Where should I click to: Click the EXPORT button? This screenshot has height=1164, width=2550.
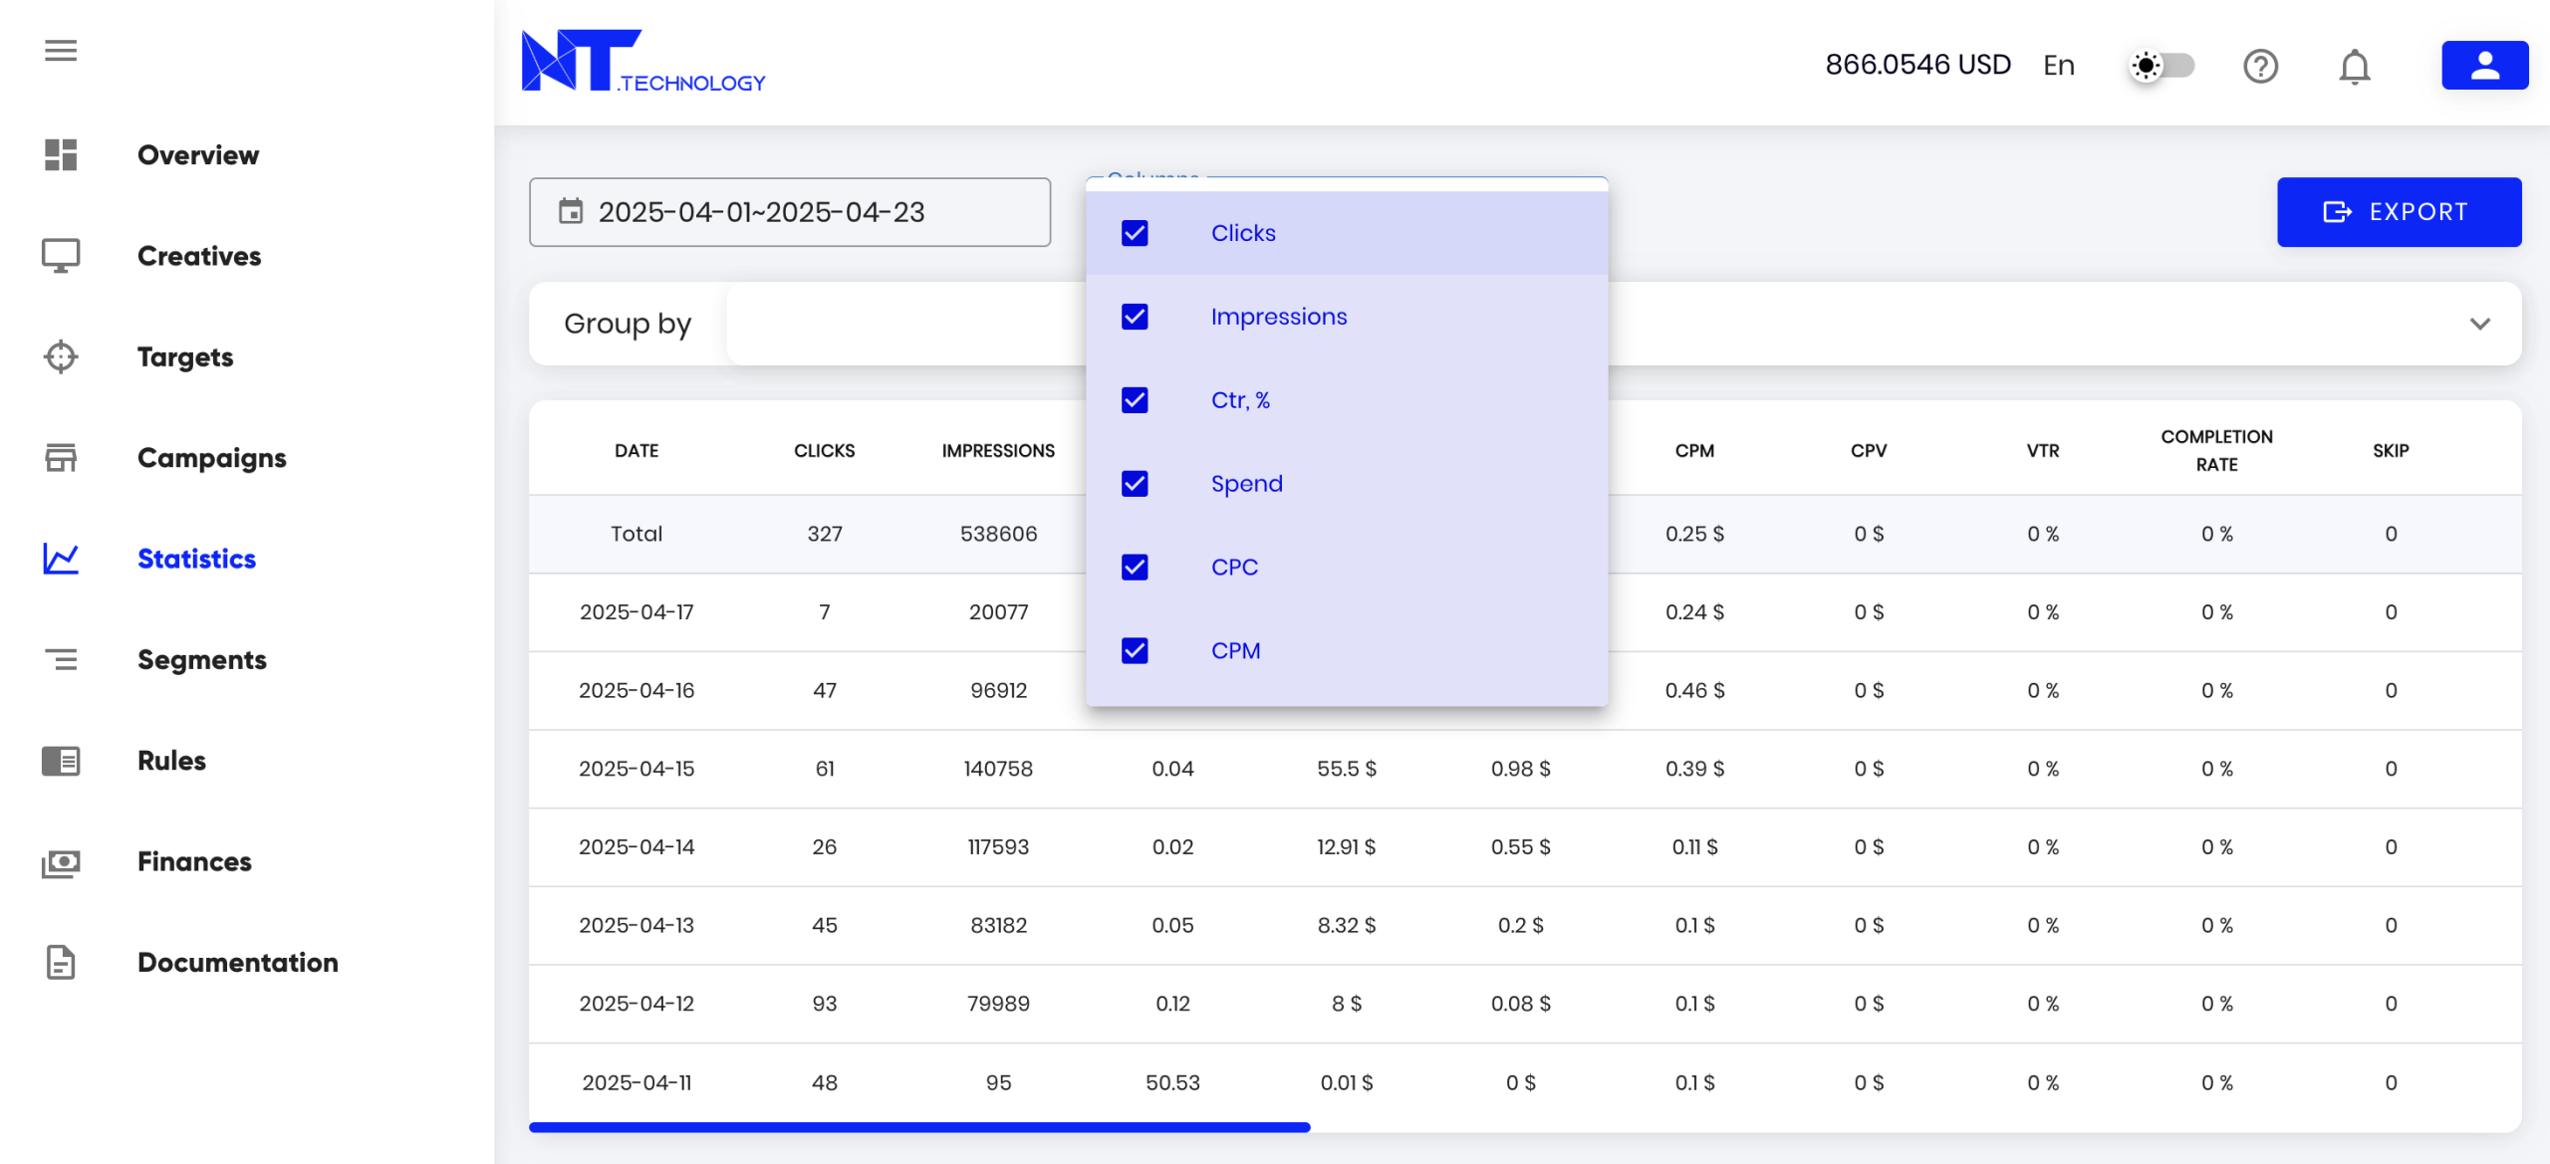2398,212
